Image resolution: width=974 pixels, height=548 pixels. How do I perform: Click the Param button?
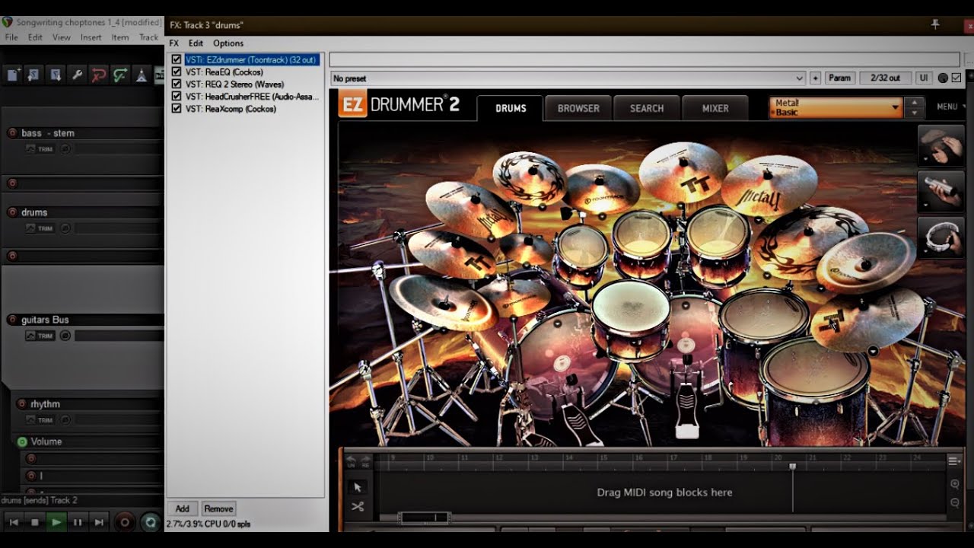[839, 78]
